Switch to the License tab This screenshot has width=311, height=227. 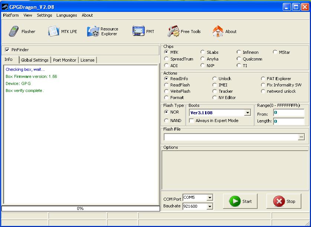click(x=88, y=60)
